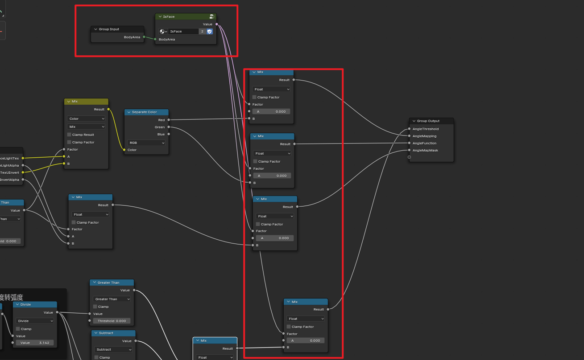Click the Value output socket of IsFace node
The height and width of the screenshot is (360, 584).
tap(217, 25)
